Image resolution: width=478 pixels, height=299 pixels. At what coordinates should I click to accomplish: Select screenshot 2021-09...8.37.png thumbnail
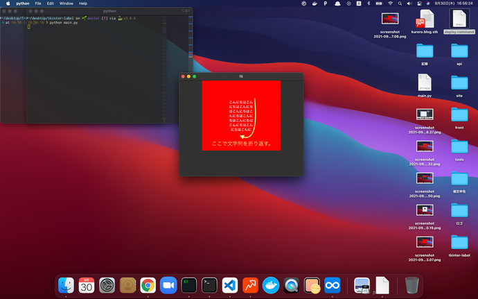pyautogui.click(x=425, y=114)
